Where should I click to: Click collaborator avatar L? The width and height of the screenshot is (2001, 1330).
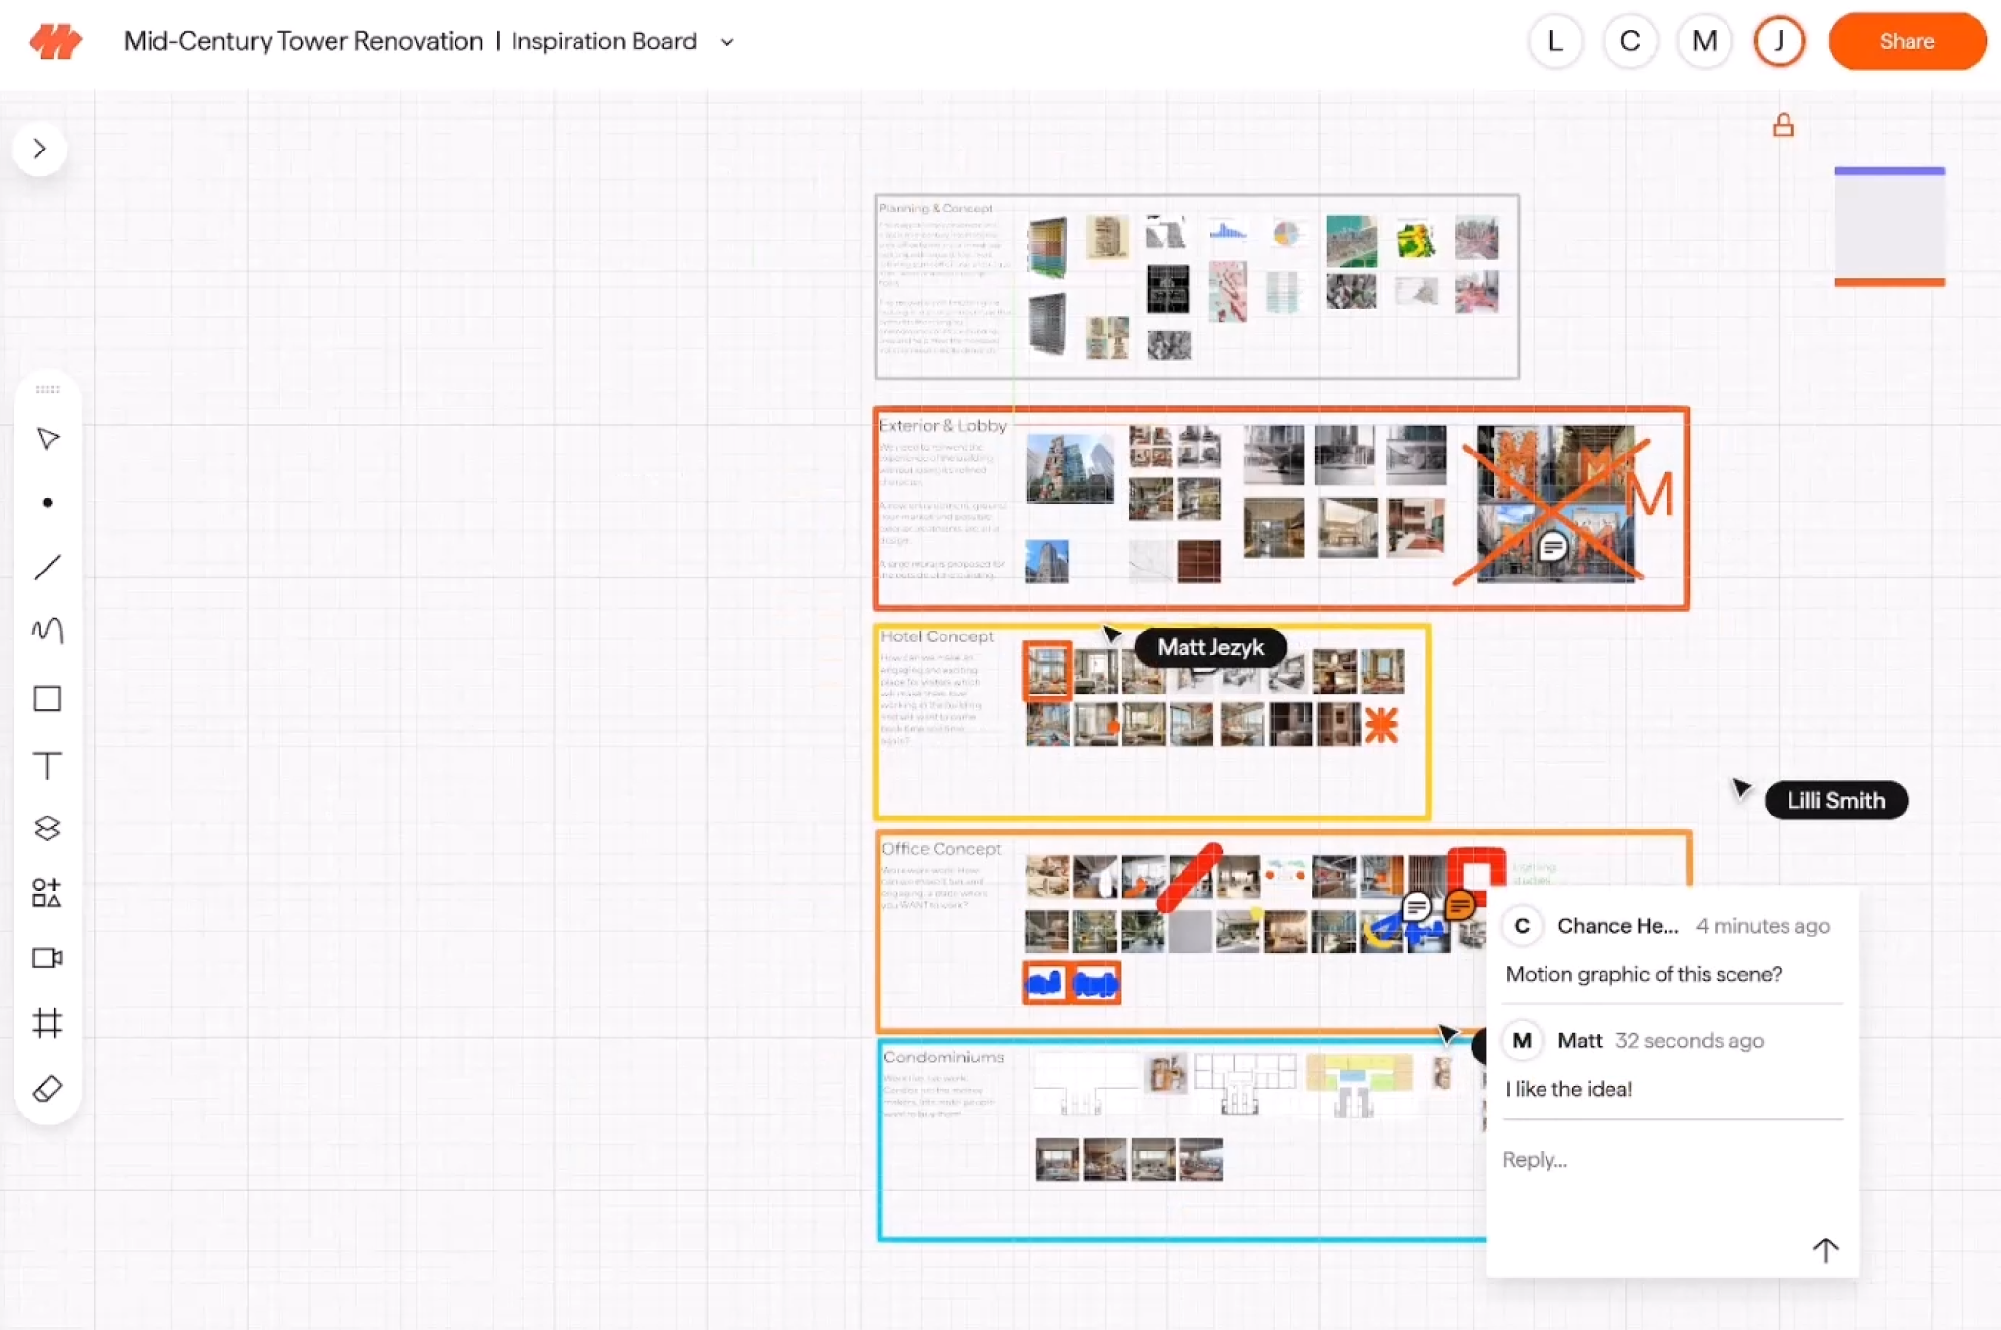tap(1554, 41)
